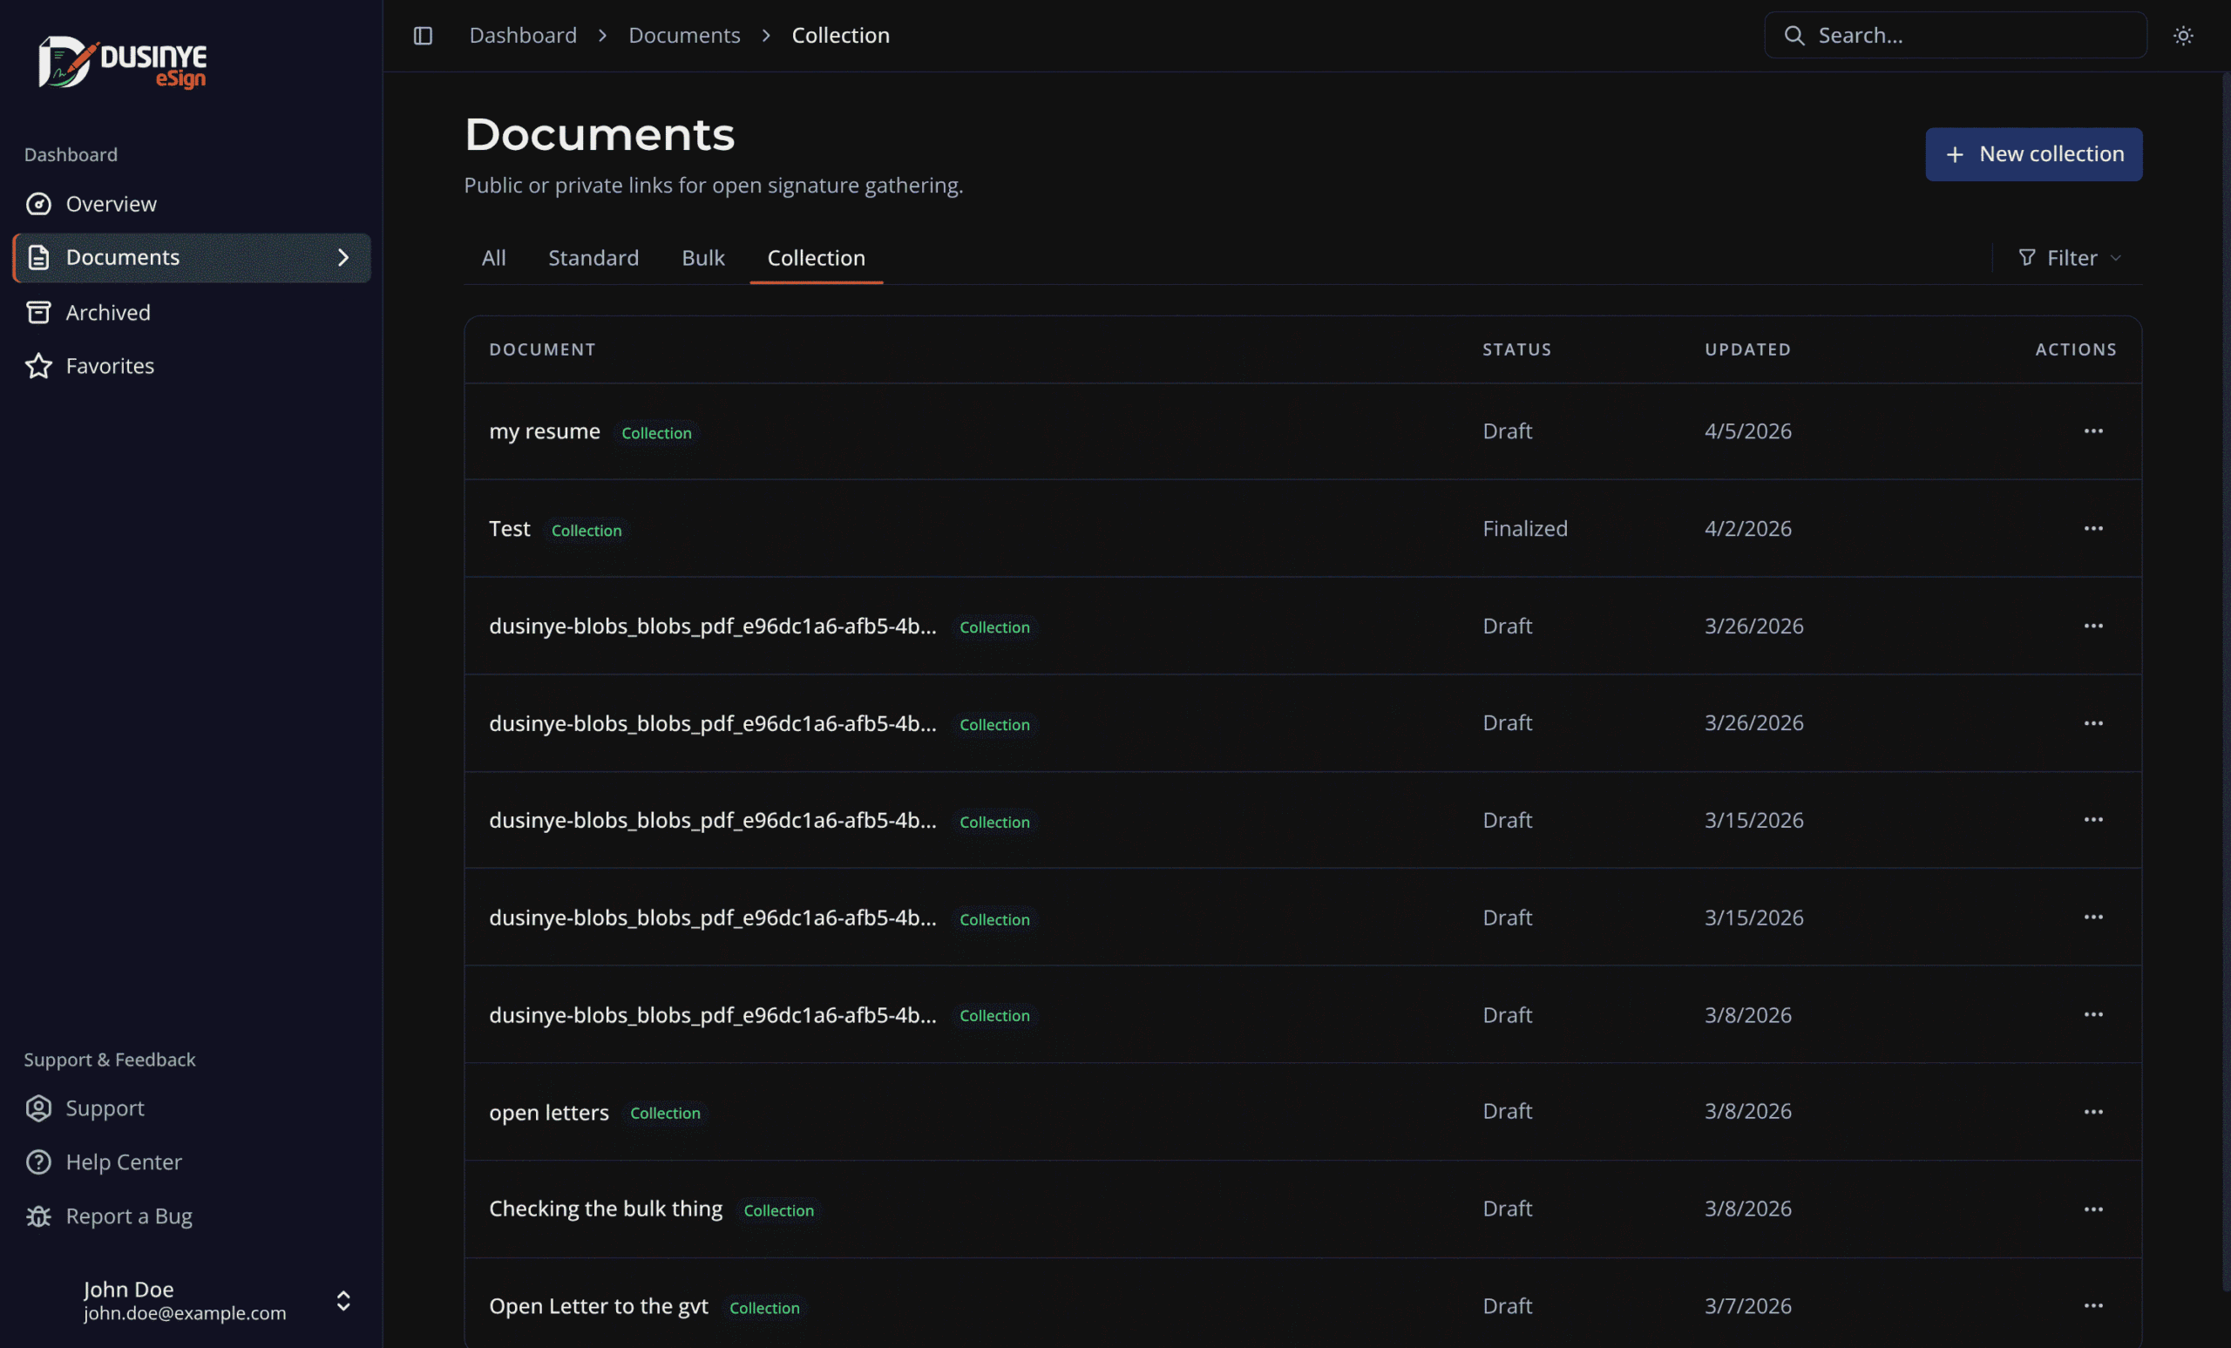The width and height of the screenshot is (2231, 1348).
Task: Open the my resume document
Action: (544, 432)
